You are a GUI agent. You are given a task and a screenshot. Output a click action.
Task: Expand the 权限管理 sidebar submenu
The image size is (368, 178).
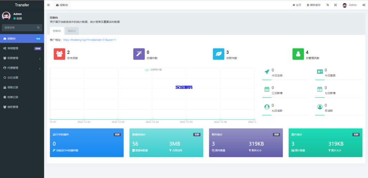tap(22, 58)
